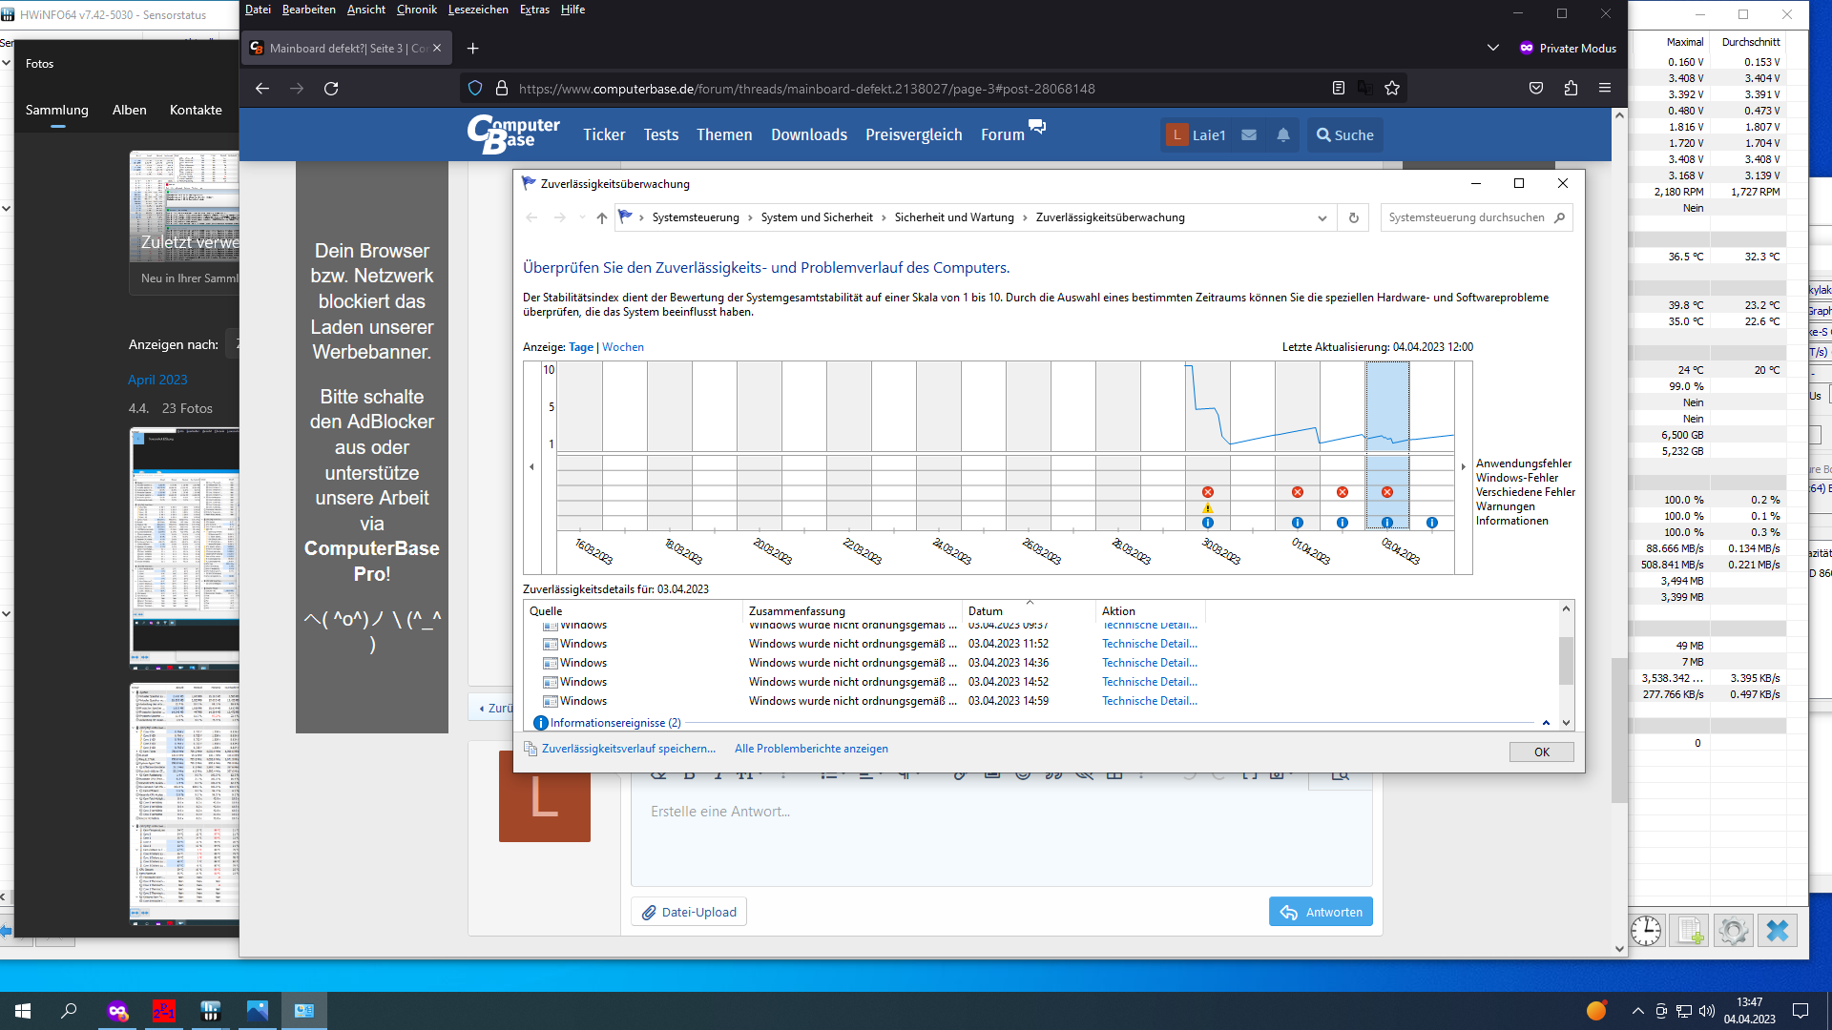Click Alle Problemberichte anzeigen link
The image size is (1832, 1030).
811,749
